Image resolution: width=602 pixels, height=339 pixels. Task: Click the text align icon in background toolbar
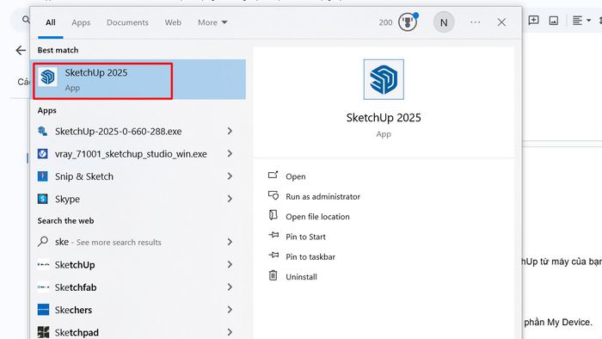click(x=577, y=21)
